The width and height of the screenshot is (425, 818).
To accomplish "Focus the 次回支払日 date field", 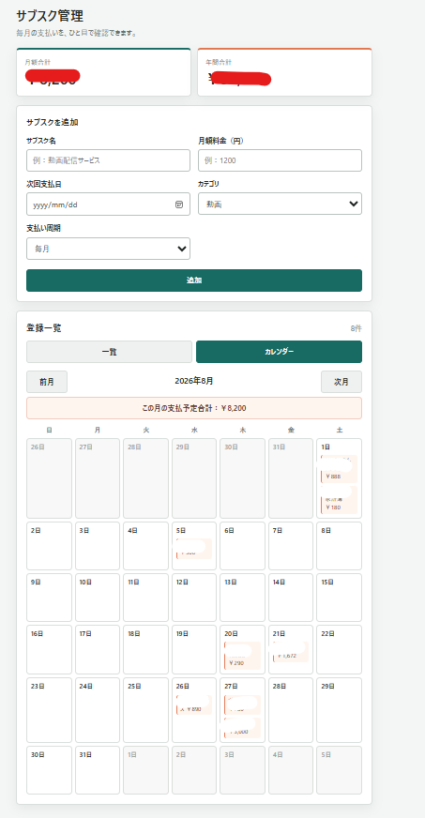I will coord(108,204).
